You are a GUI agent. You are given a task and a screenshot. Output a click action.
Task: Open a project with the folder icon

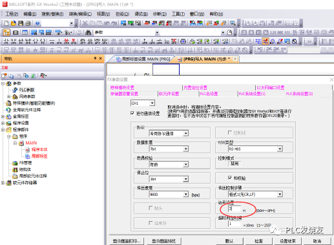point(14,23)
